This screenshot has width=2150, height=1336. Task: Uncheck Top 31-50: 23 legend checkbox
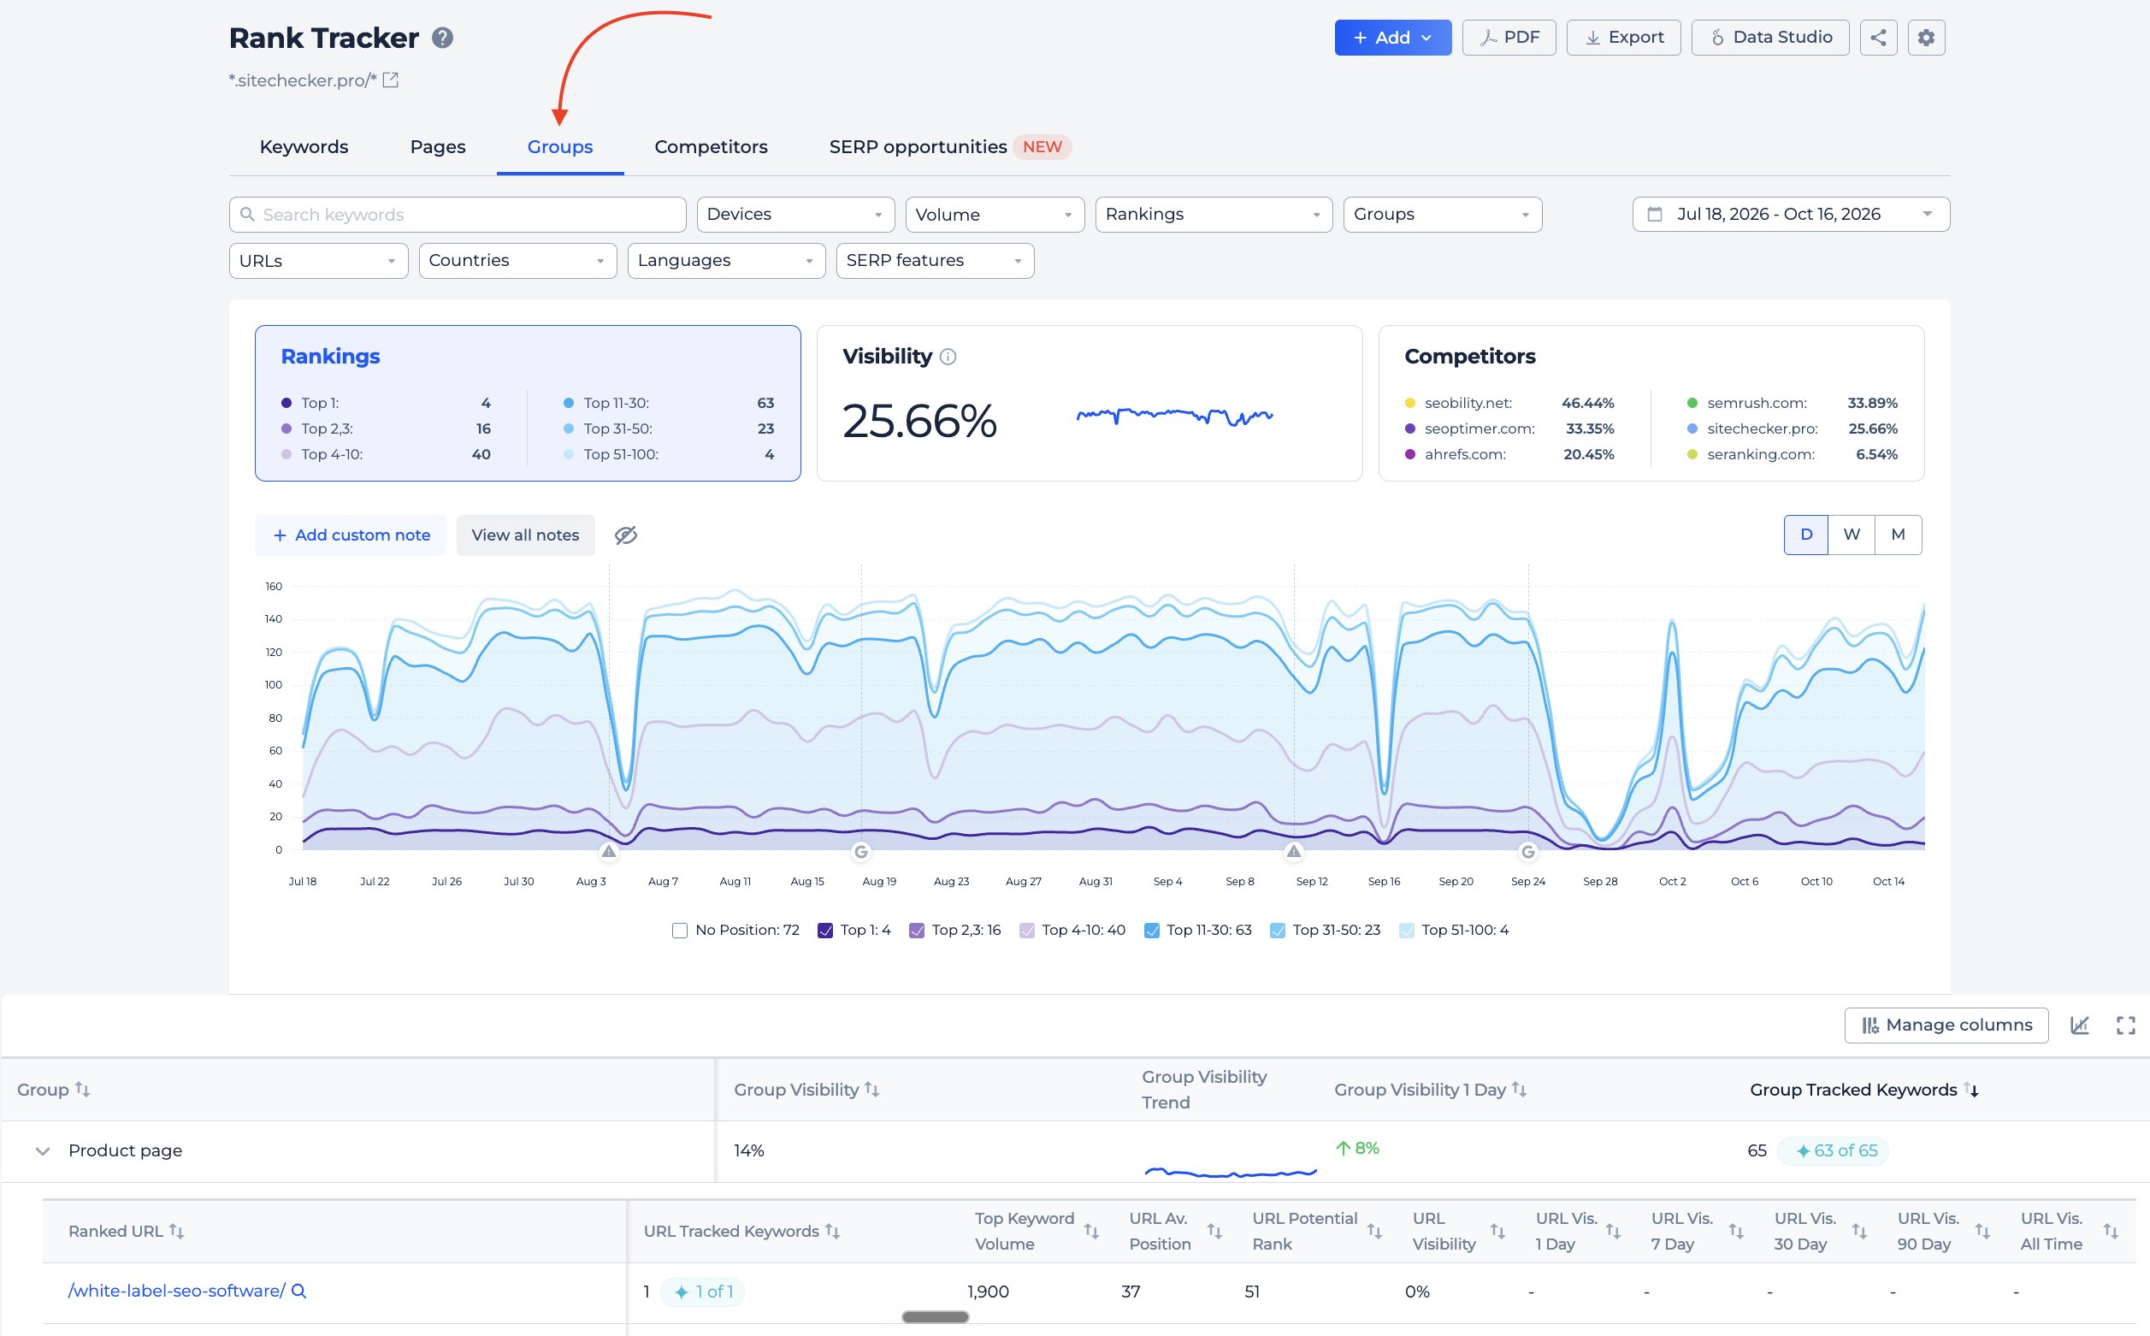click(x=1278, y=931)
